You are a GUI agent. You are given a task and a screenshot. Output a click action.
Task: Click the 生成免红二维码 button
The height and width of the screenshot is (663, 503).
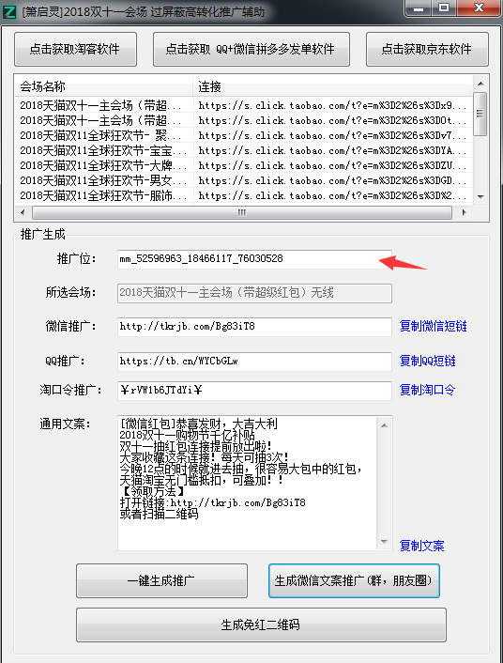click(261, 624)
